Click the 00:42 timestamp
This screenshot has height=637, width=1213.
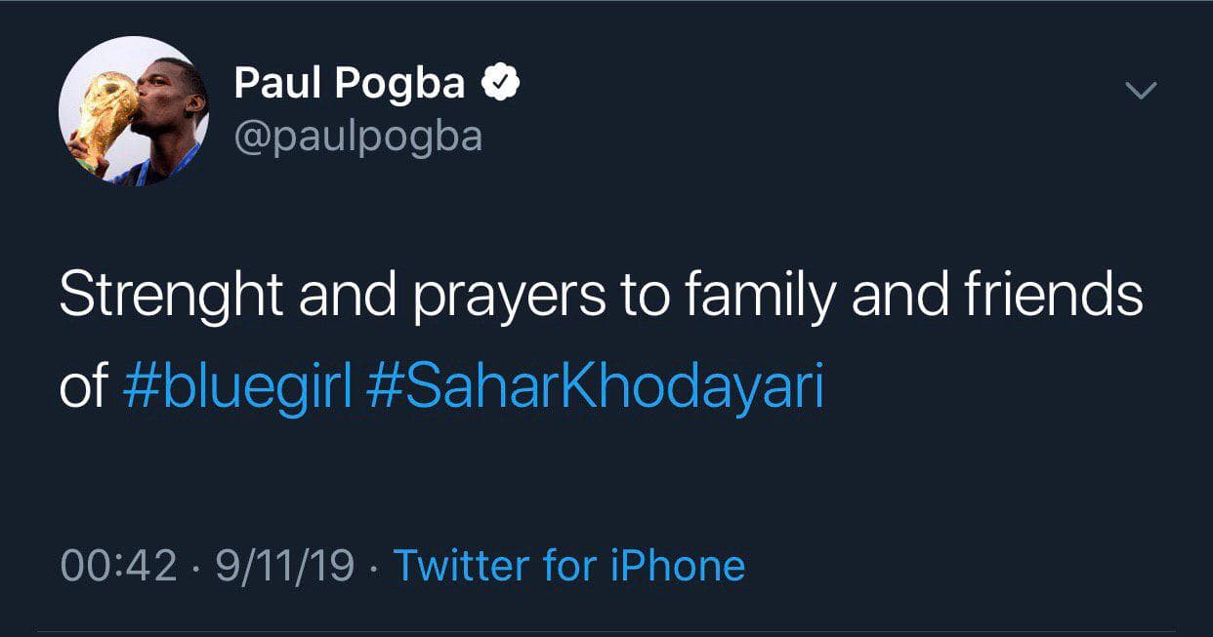coord(118,566)
